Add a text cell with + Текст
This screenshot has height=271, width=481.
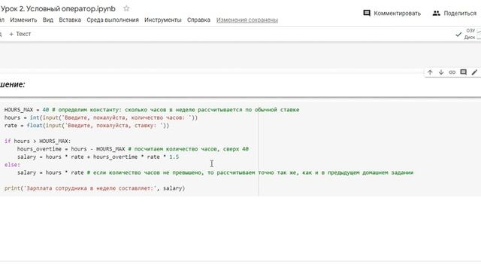pyautogui.click(x=20, y=34)
